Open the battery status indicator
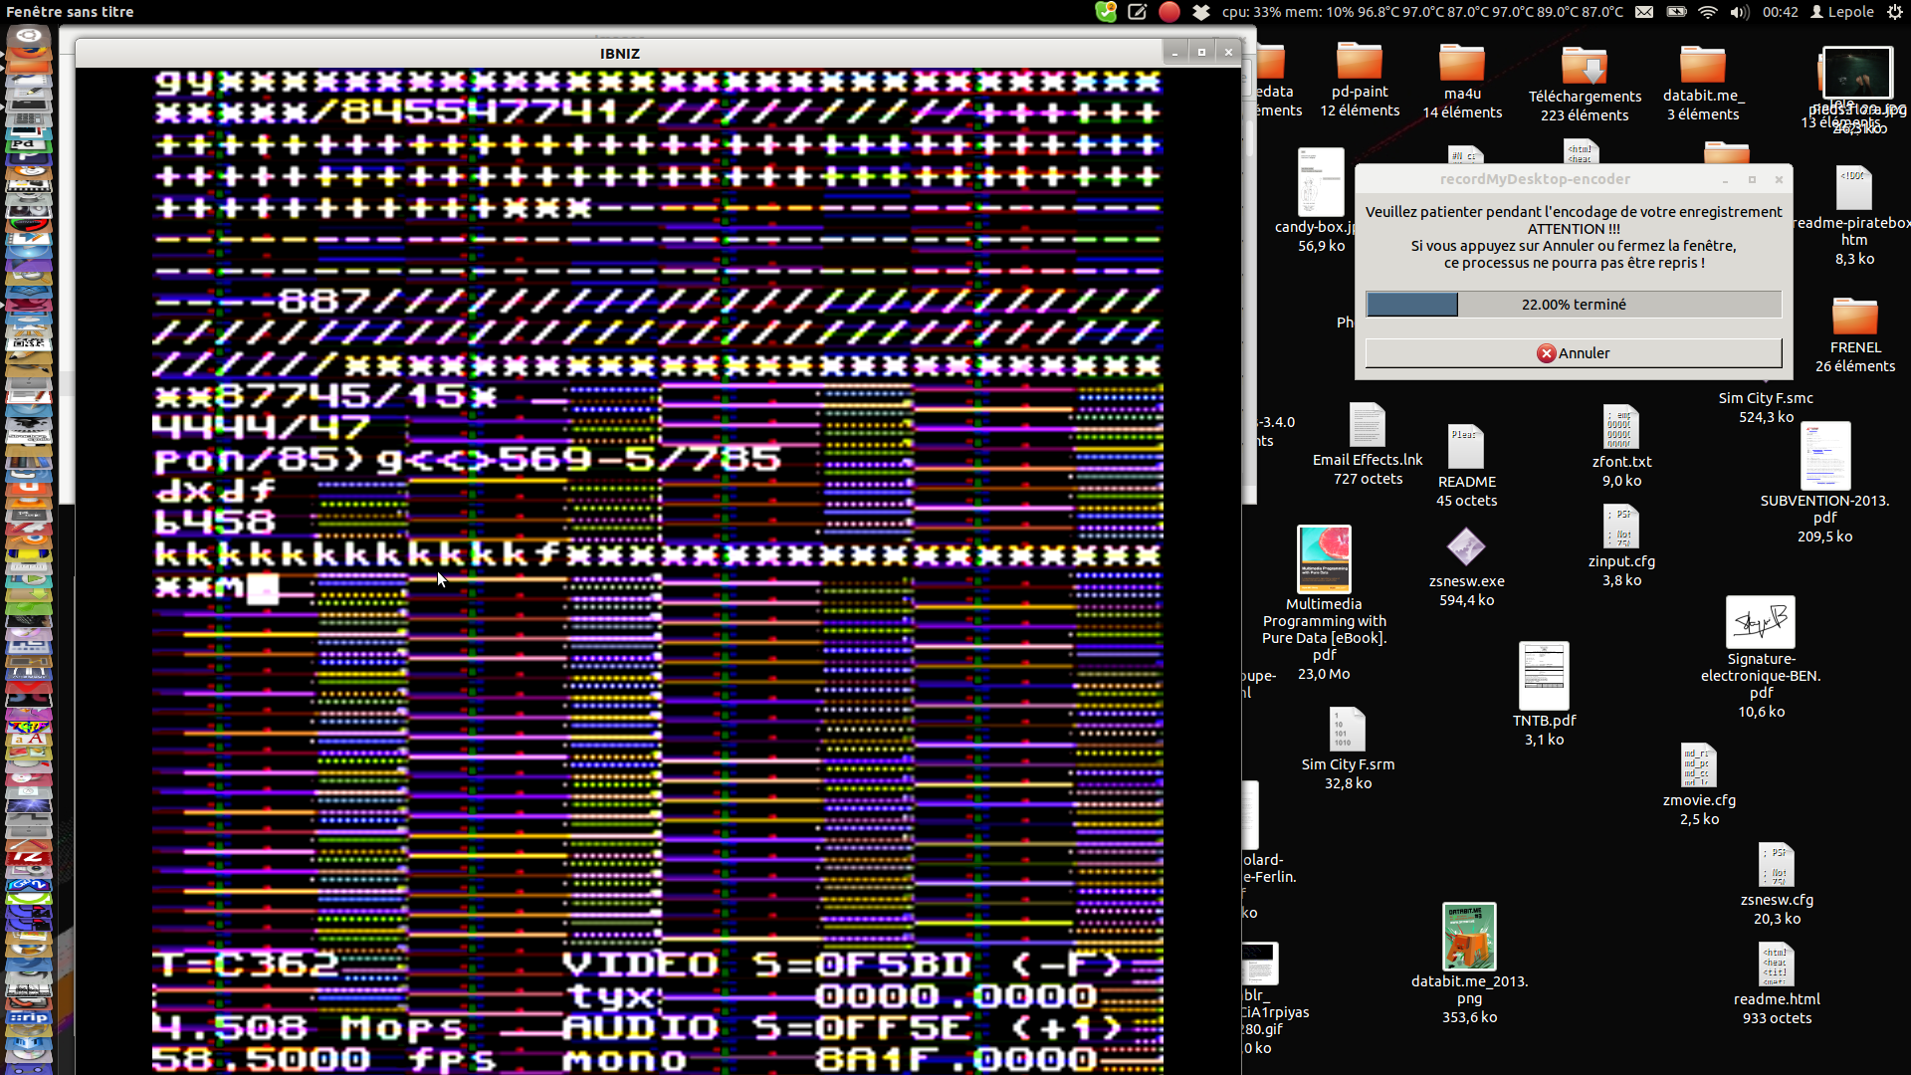This screenshot has height=1075, width=1911. tap(1676, 12)
